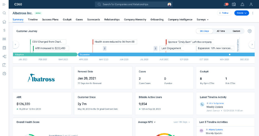Viewport: 259px width, 136px height.
Task: Click the user profile icon in header
Action: [x=251, y=4]
